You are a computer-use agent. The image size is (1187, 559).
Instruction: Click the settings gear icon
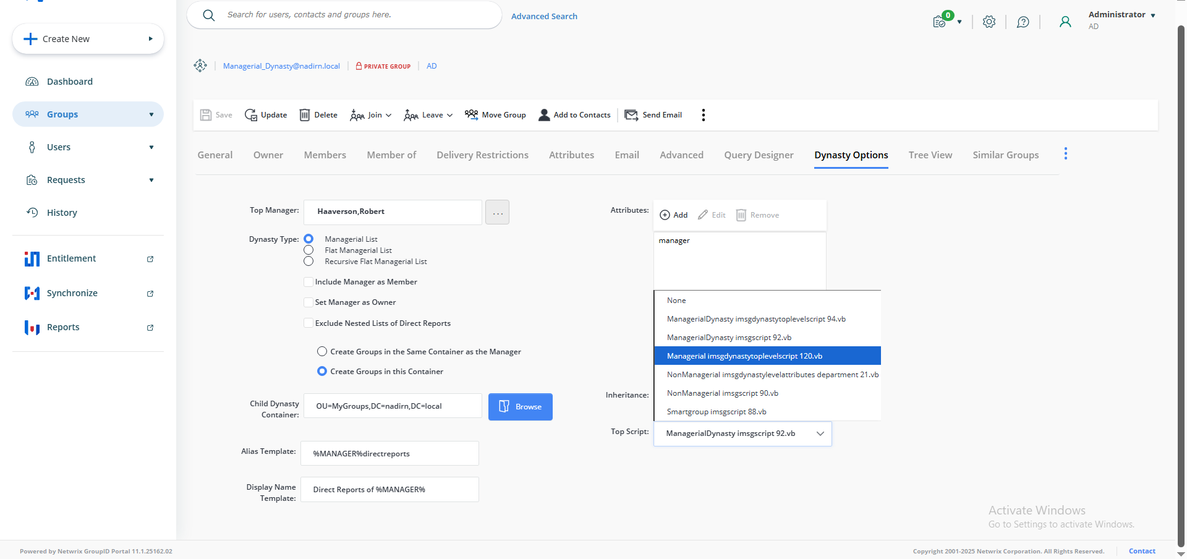[x=989, y=22]
